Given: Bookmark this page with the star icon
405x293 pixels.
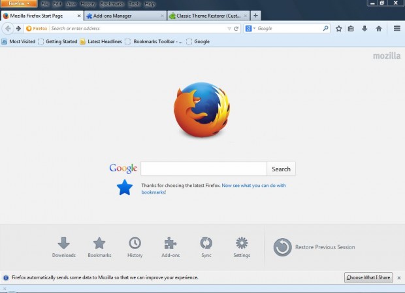Looking at the screenshot, I should tap(338, 28).
